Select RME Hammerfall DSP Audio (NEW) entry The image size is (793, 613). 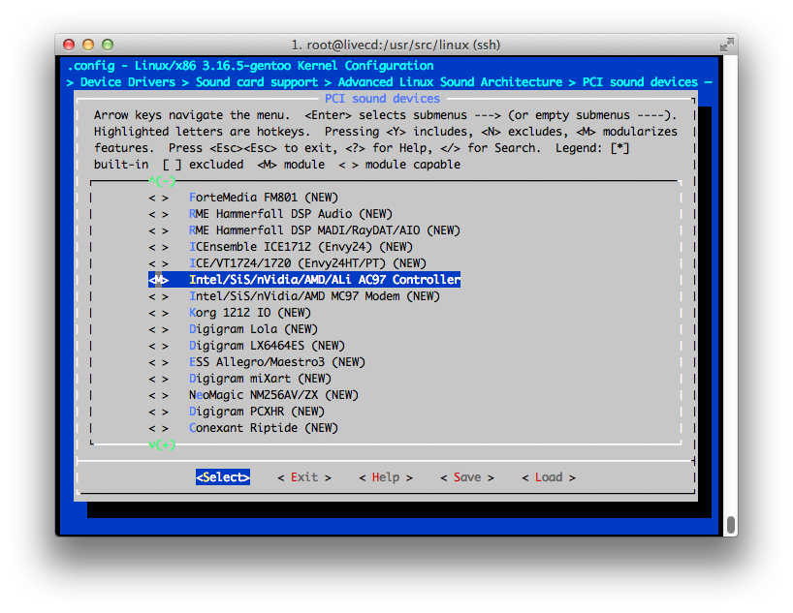291,214
